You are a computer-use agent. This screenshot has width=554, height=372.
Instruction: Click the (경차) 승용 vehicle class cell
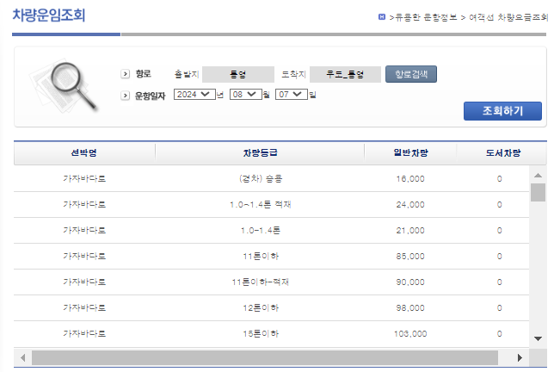coord(261,178)
